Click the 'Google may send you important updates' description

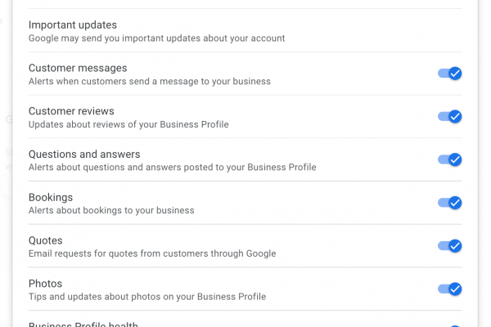156,38
